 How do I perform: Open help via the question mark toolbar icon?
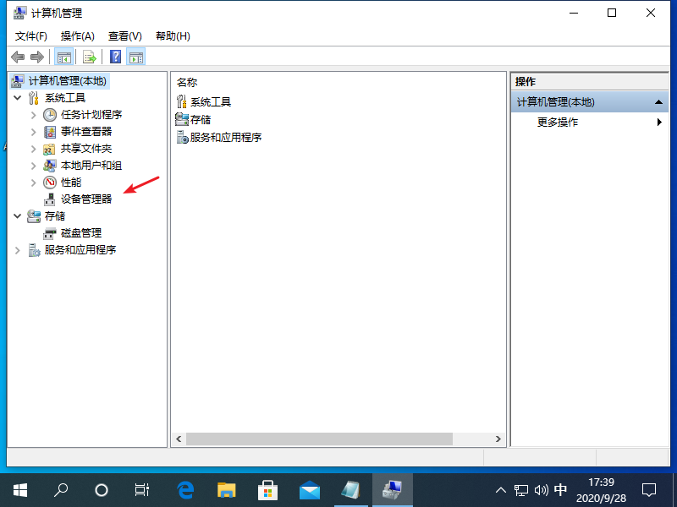[114, 57]
